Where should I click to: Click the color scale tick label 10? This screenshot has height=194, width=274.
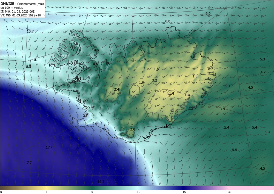138,192
